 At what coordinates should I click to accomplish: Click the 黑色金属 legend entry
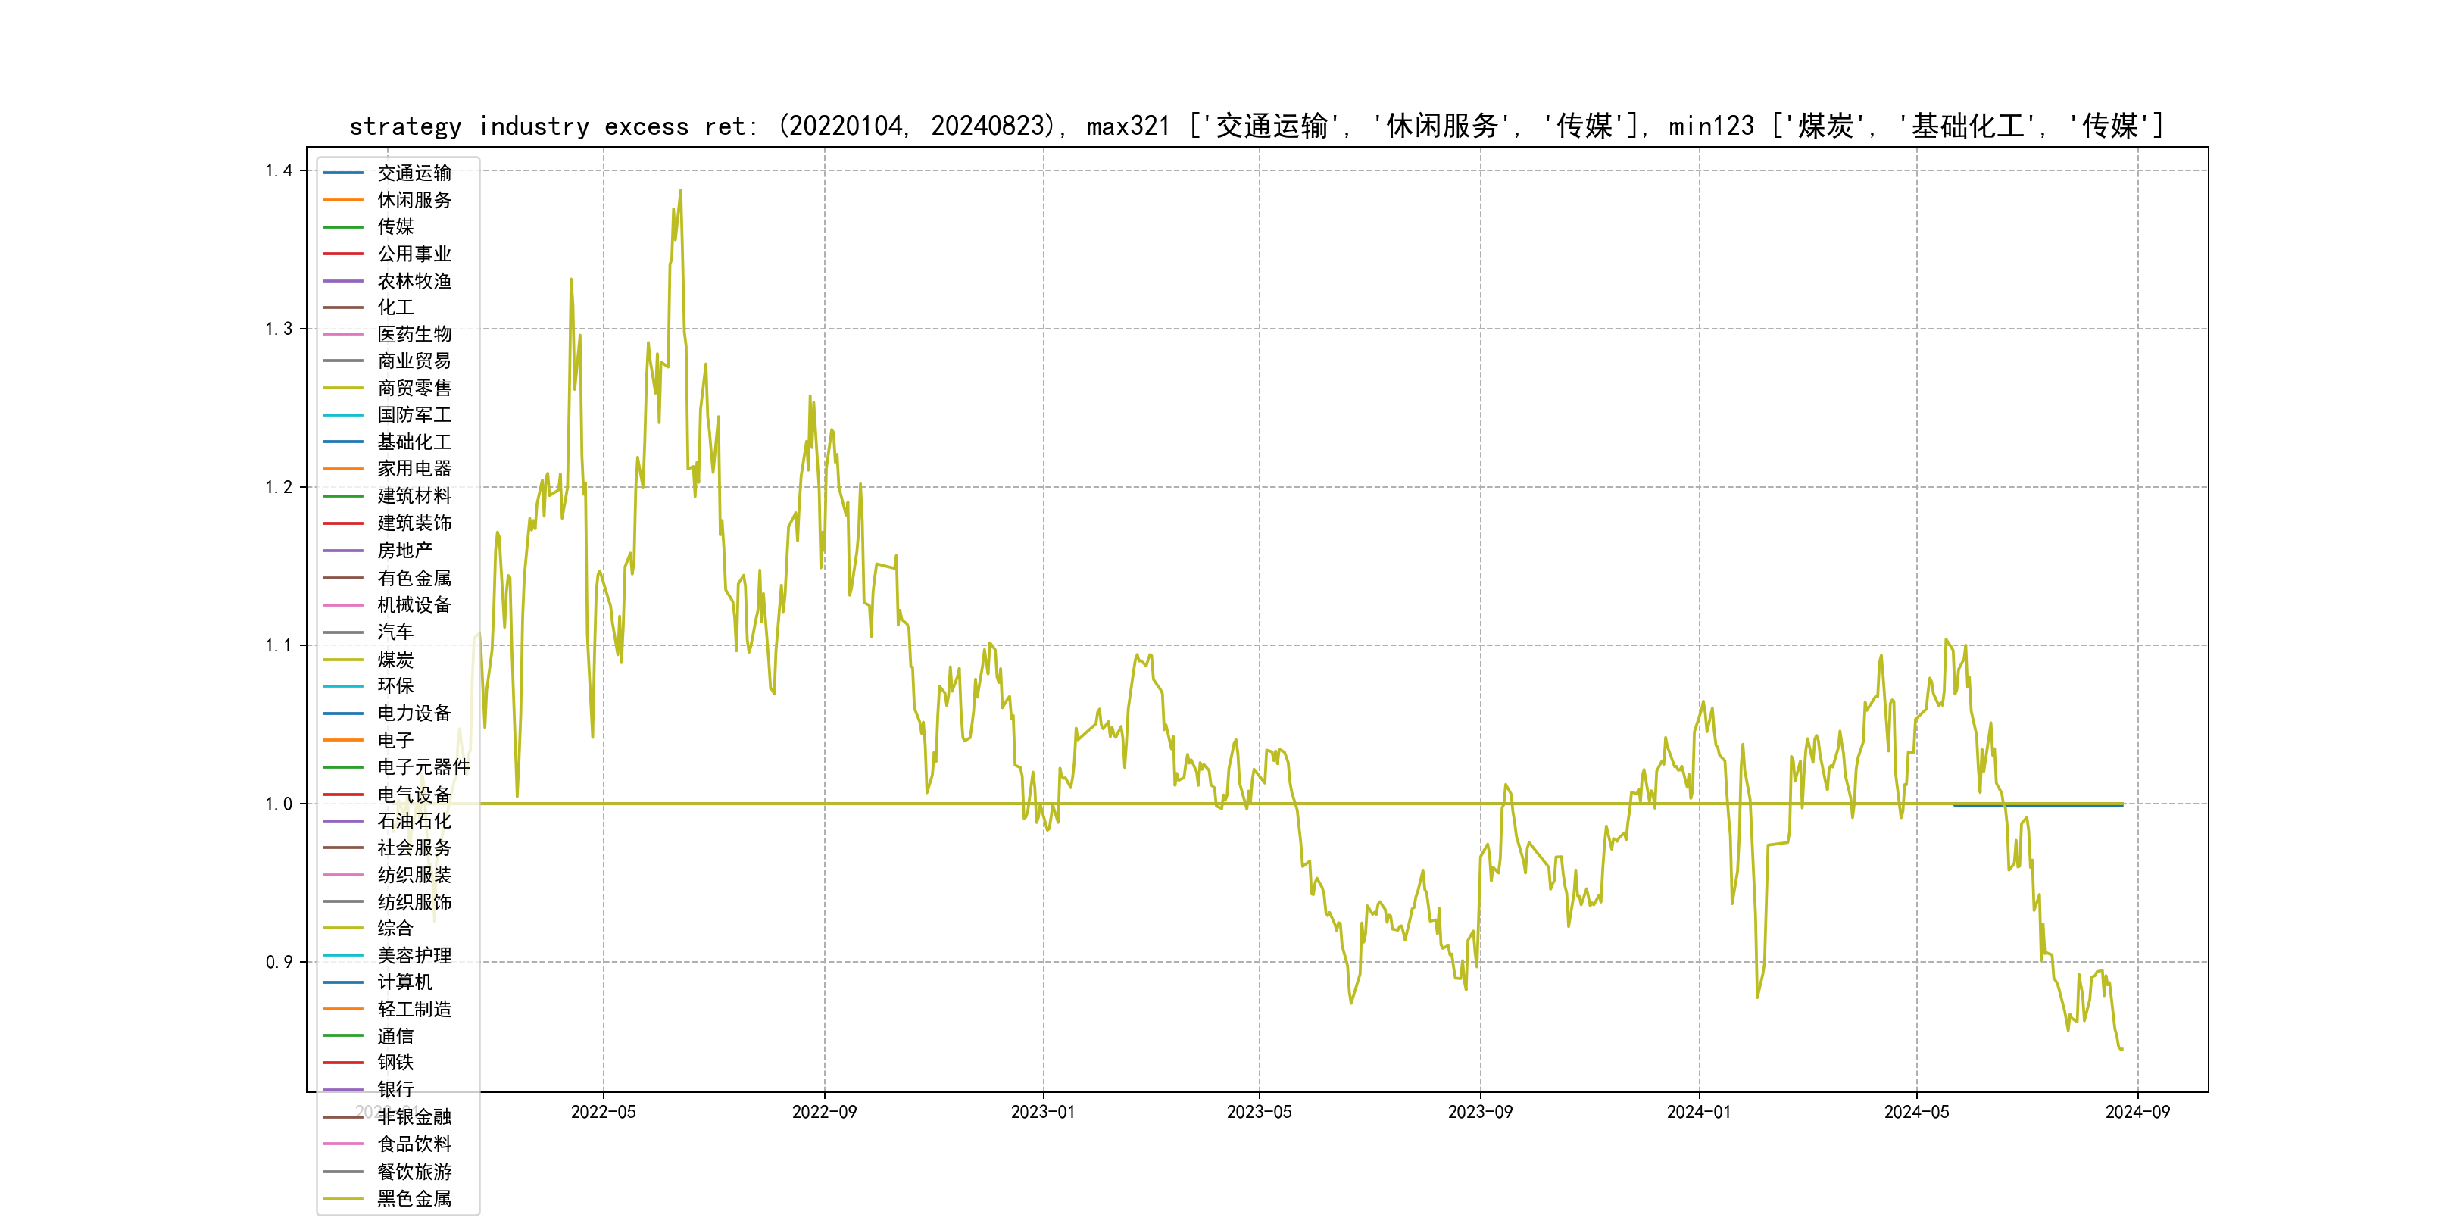[x=414, y=1198]
